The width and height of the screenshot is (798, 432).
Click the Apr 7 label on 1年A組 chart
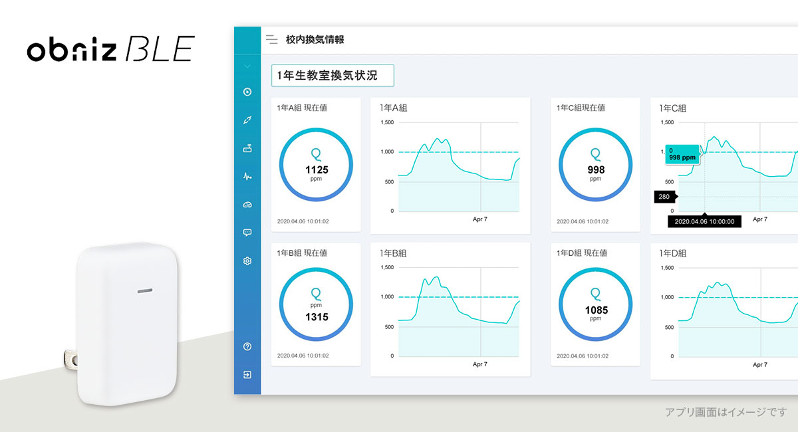tap(480, 219)
